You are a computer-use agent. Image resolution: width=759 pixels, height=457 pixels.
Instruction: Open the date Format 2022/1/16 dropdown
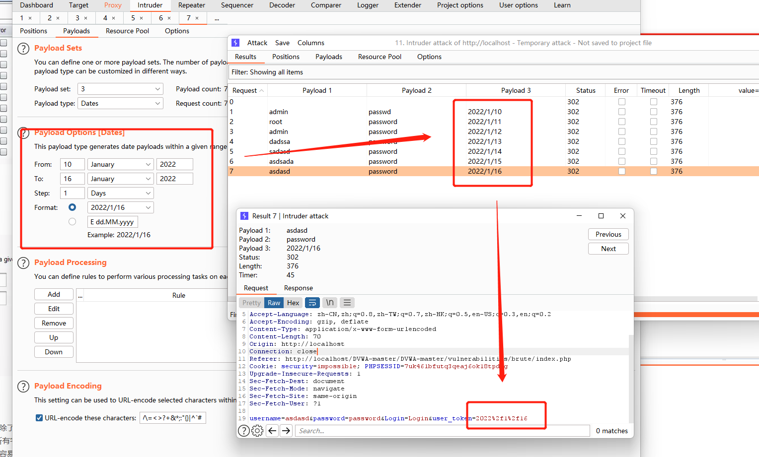[x=120, y=207]
